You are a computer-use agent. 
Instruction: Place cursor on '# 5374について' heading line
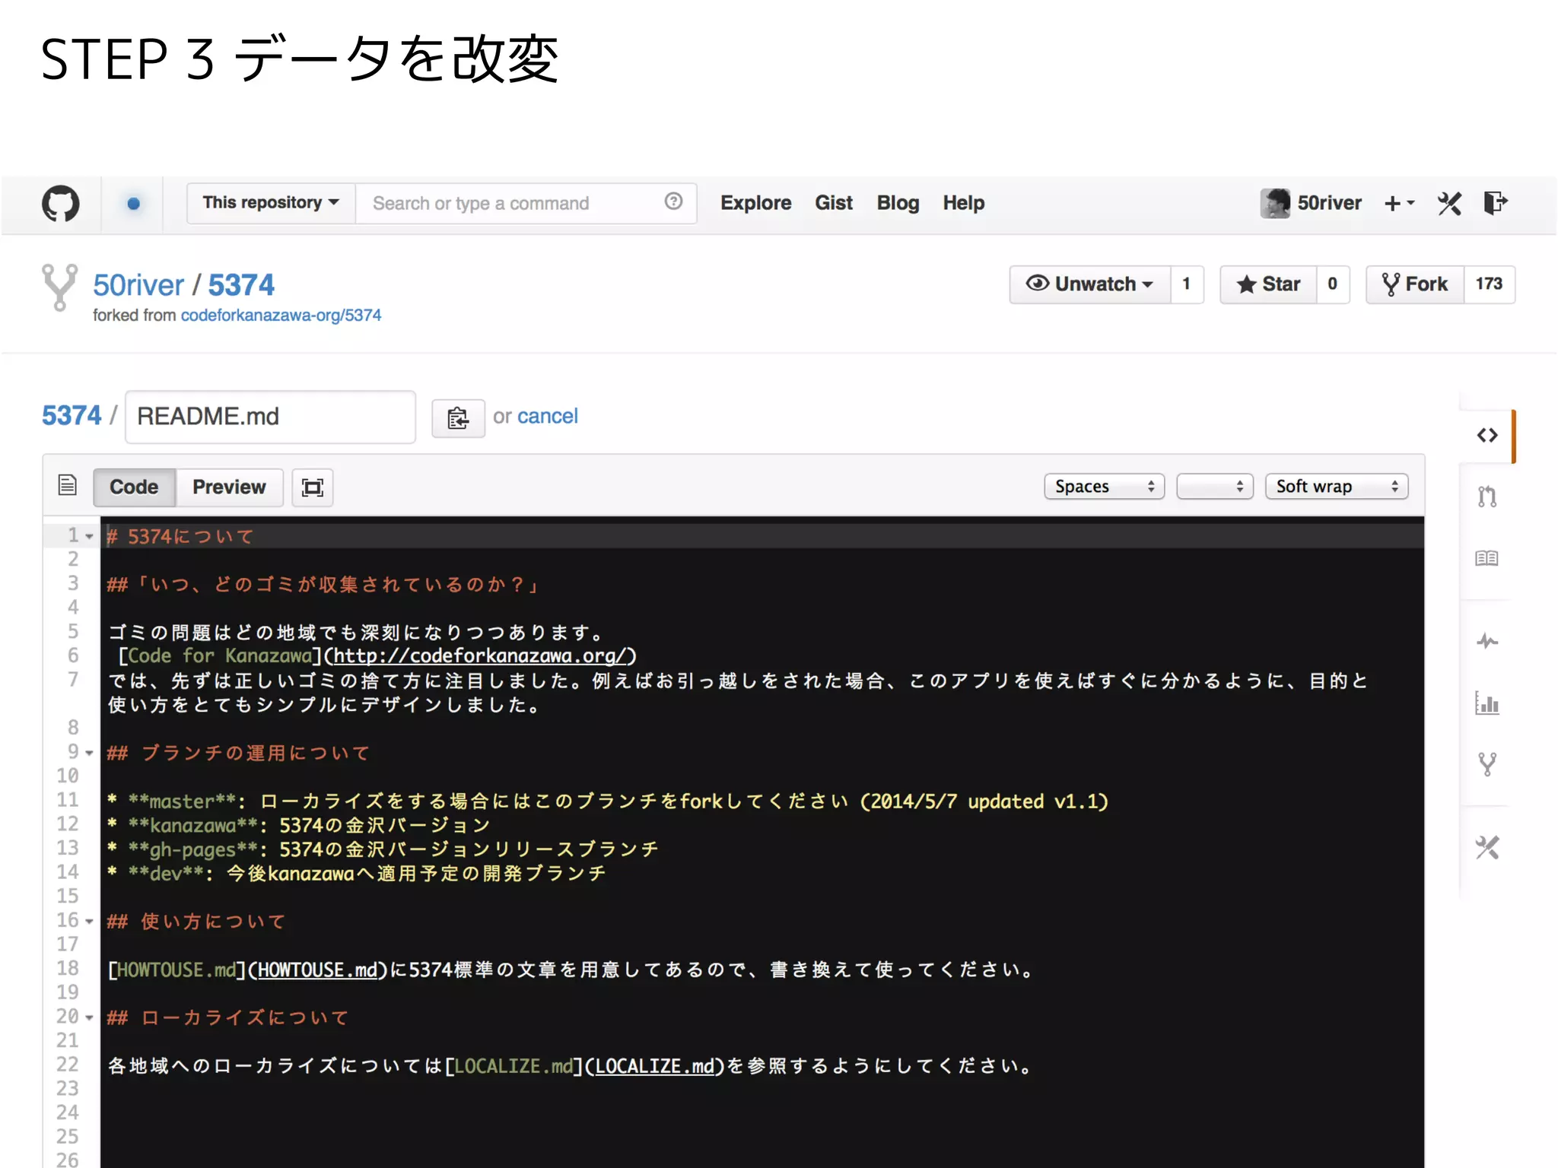(180, 537)
